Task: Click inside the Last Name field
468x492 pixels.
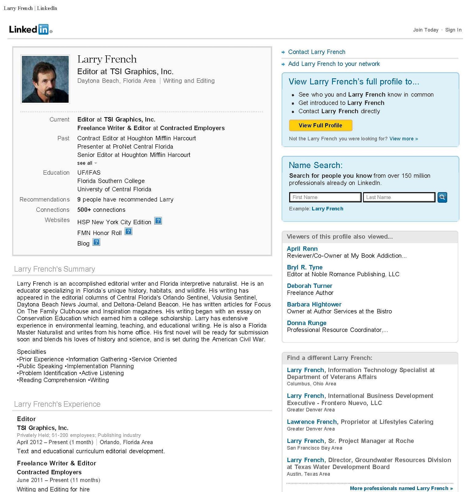Action: 399,197
